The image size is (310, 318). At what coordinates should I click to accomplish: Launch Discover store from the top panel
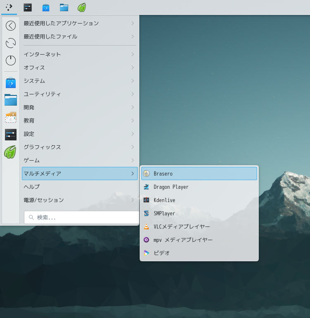coord(46,7)
